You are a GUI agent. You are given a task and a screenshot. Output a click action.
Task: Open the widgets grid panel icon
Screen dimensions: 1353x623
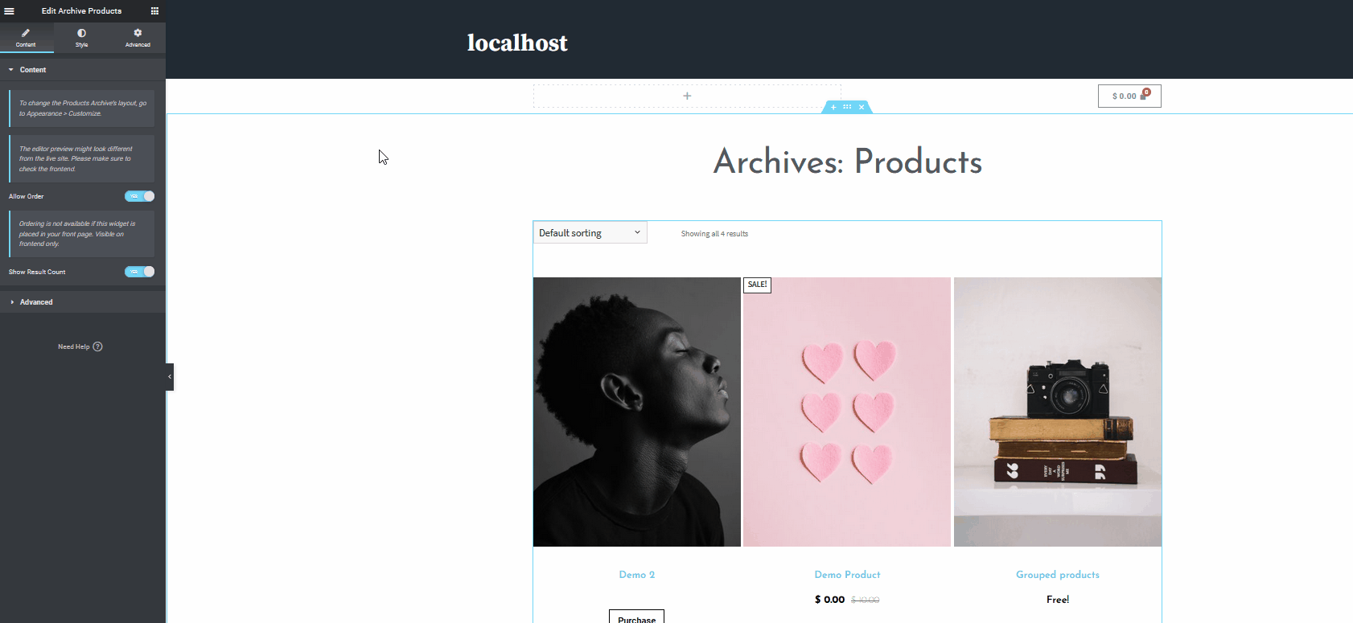154,11
